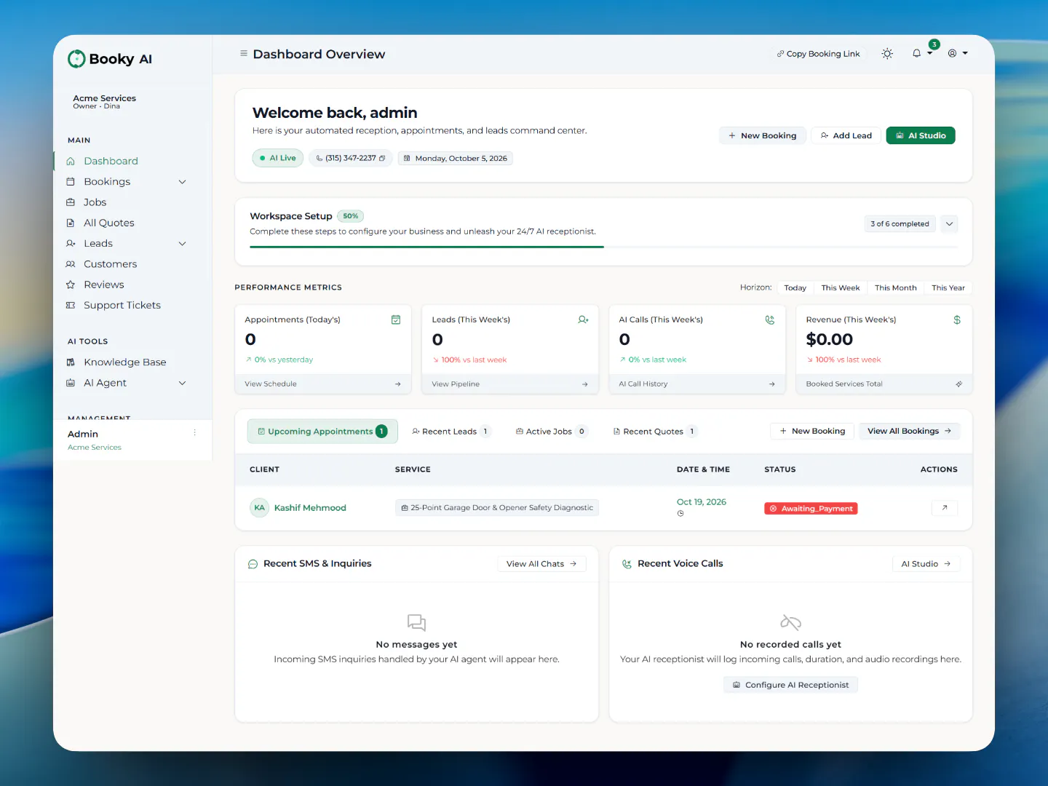1048x786 pixels.
Task: Switch to Recent Quotes tab
Action: (x=655, y=432)
